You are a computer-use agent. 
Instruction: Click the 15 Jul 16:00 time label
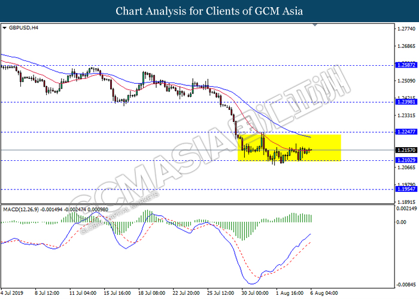(117, 293)
